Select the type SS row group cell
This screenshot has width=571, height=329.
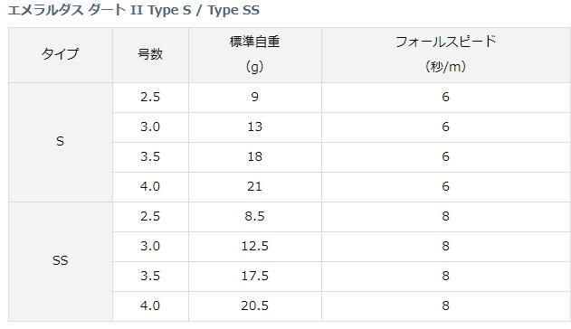[x=61, y=262]
